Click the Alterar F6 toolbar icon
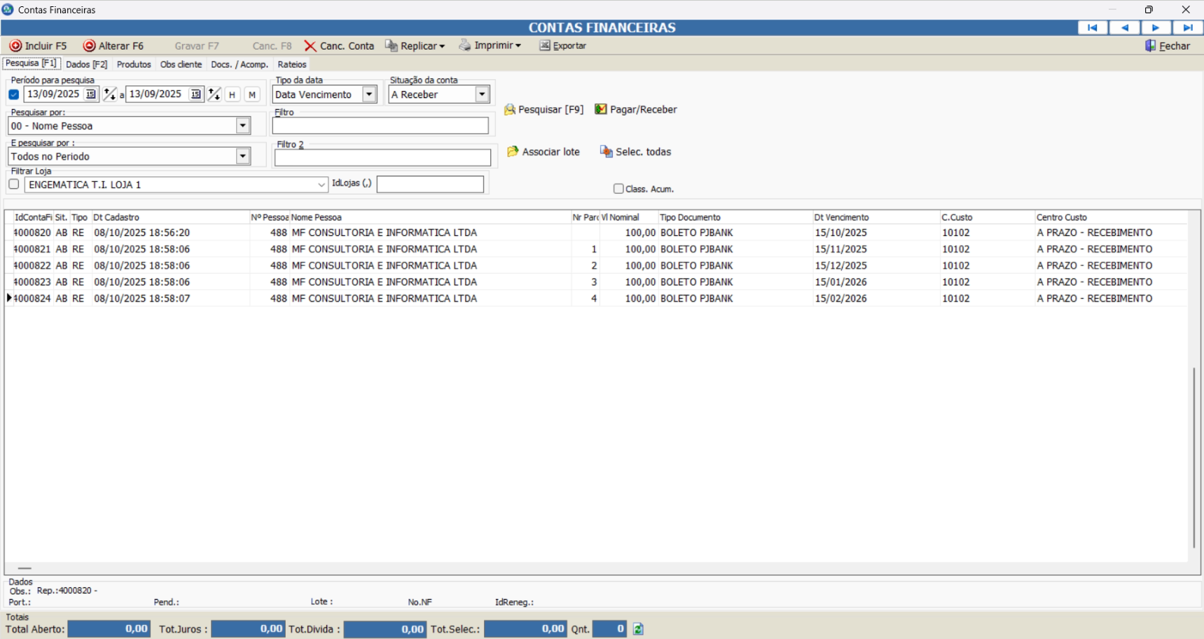Viewport: 1204px width, 639px height. [x=89, y=45]
